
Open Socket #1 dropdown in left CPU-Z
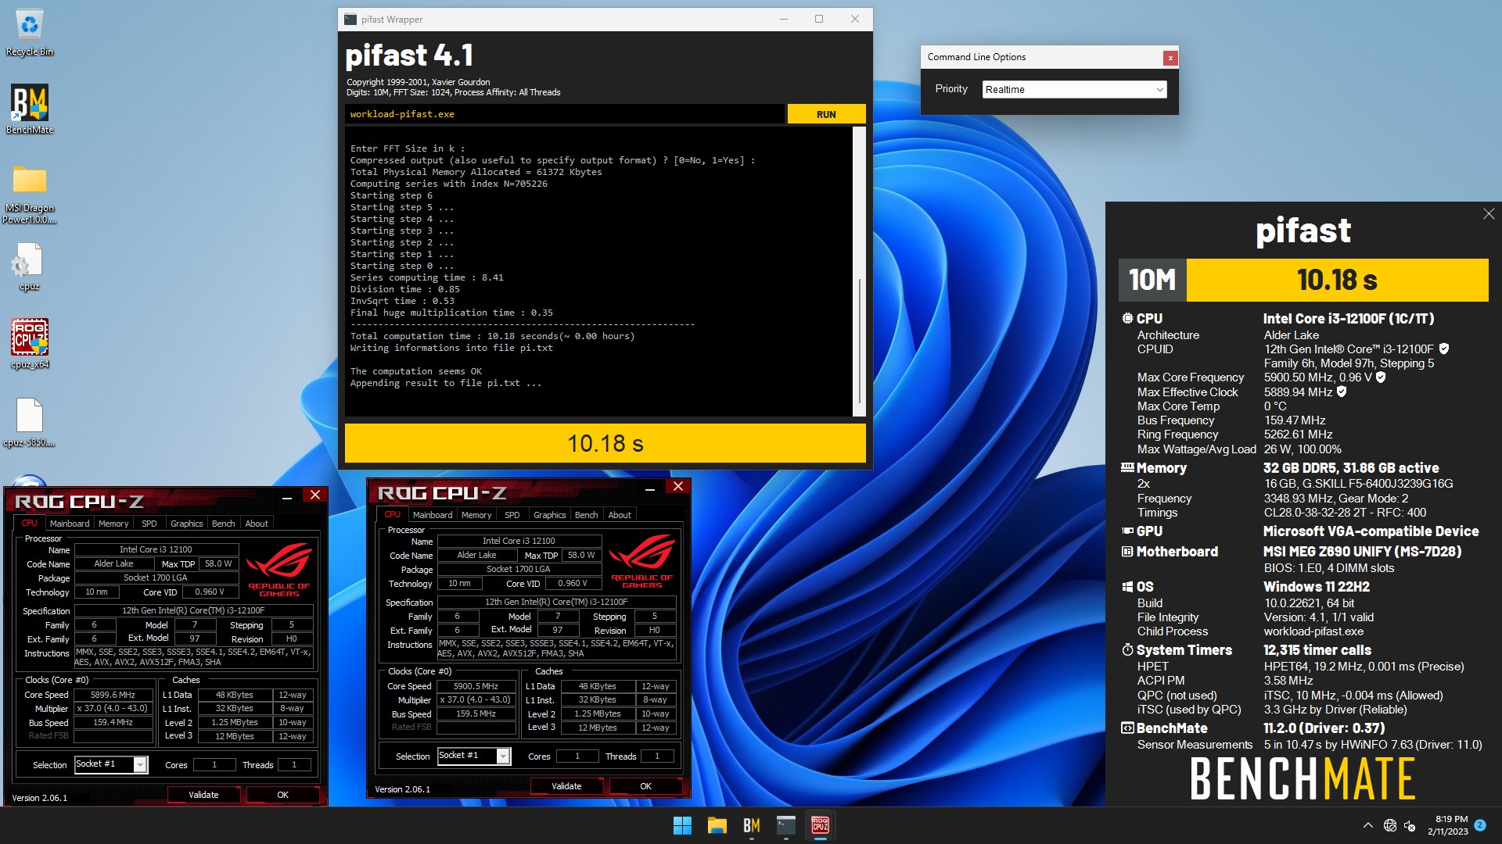pyautogui.click(x=140, y=764)
